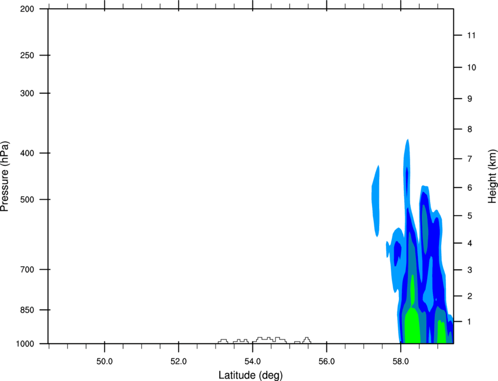Click the 2 km height label
Screen dimensions: 498x381
point(470,296)
